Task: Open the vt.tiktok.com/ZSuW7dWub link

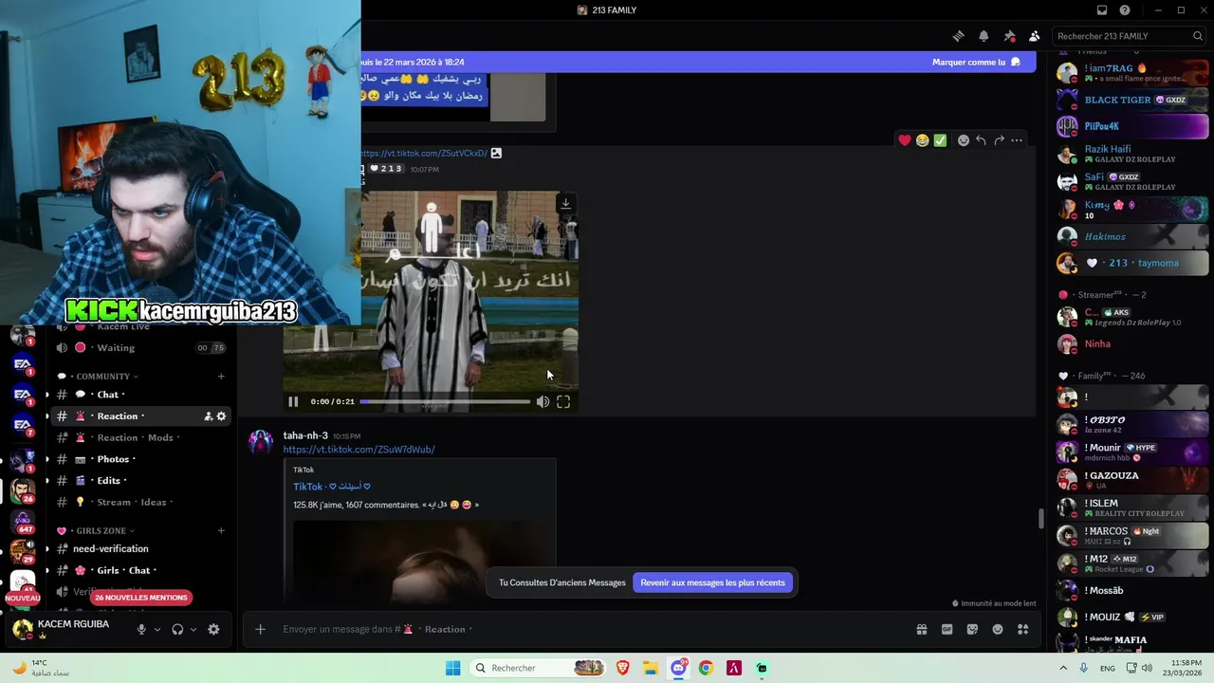Action: point(359,450)
